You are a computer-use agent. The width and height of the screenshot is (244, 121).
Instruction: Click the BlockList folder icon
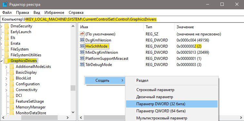tap(12, 78)
